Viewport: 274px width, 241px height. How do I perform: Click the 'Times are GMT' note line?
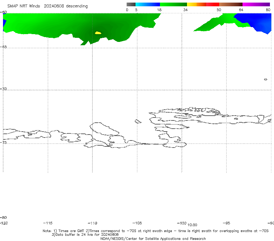pyautogui.click(x=156, y=231)
